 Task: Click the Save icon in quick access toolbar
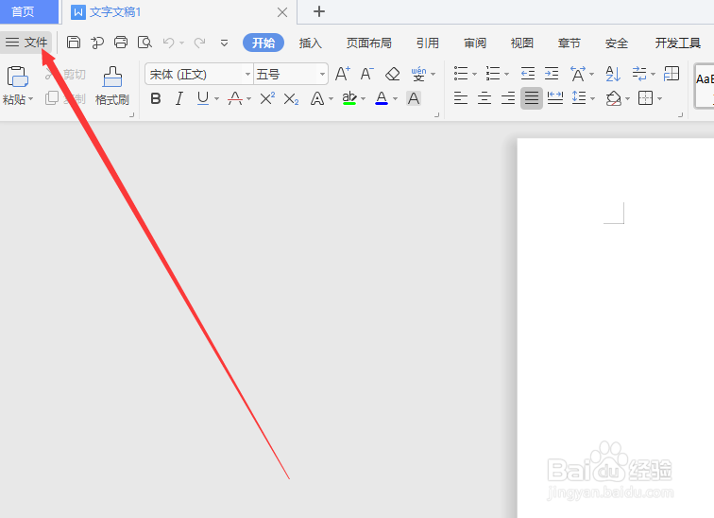(74, 43)
